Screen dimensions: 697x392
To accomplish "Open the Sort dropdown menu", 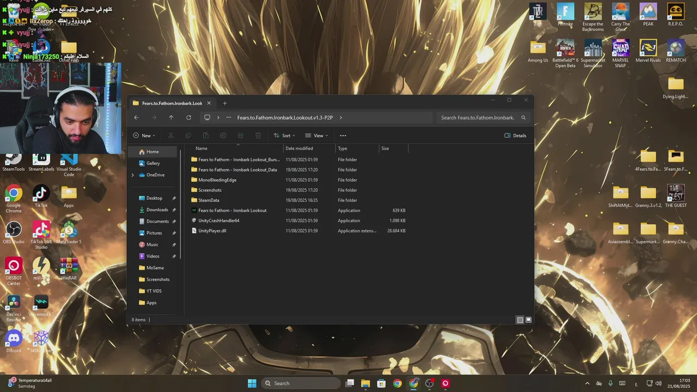I will (x=284, y=136).
